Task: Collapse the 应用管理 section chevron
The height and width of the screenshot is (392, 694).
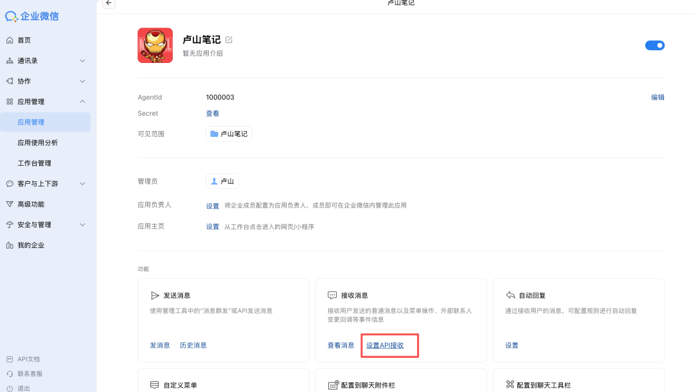Action: 82,102
